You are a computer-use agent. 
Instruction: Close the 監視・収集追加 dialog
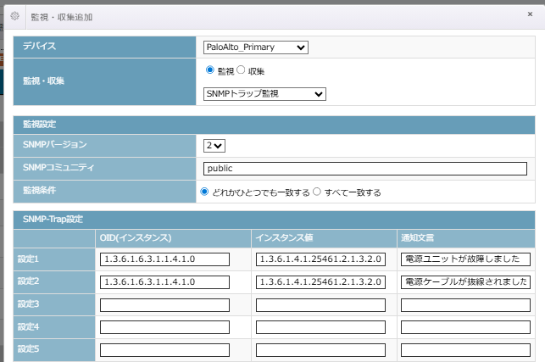pos(530,14)
